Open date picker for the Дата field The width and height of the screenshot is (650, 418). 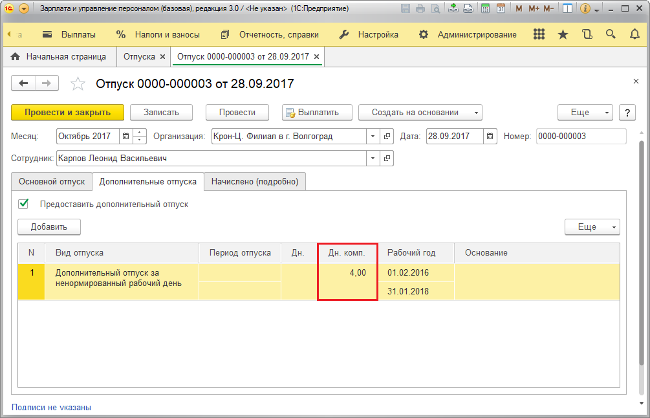[x=490, y=136]
